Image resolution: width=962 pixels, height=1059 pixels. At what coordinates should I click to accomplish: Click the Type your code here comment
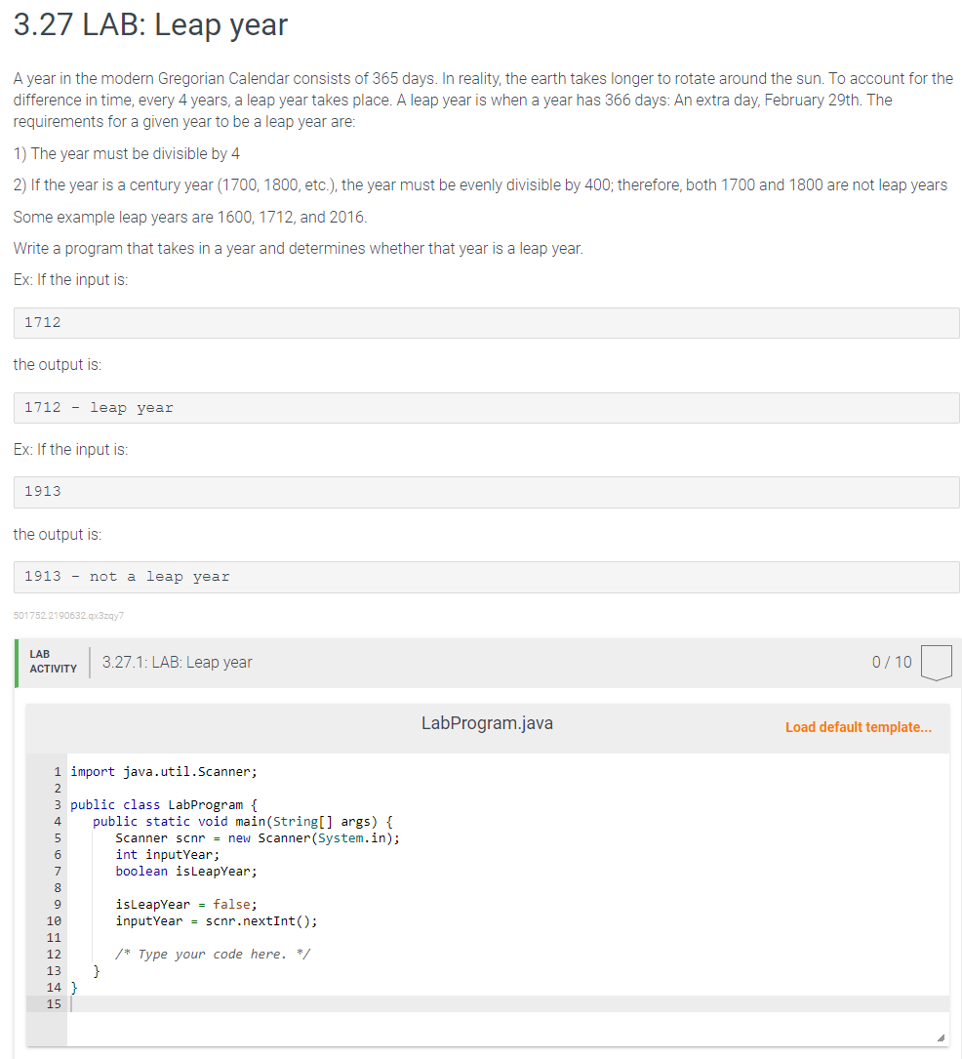pos(215,954)
